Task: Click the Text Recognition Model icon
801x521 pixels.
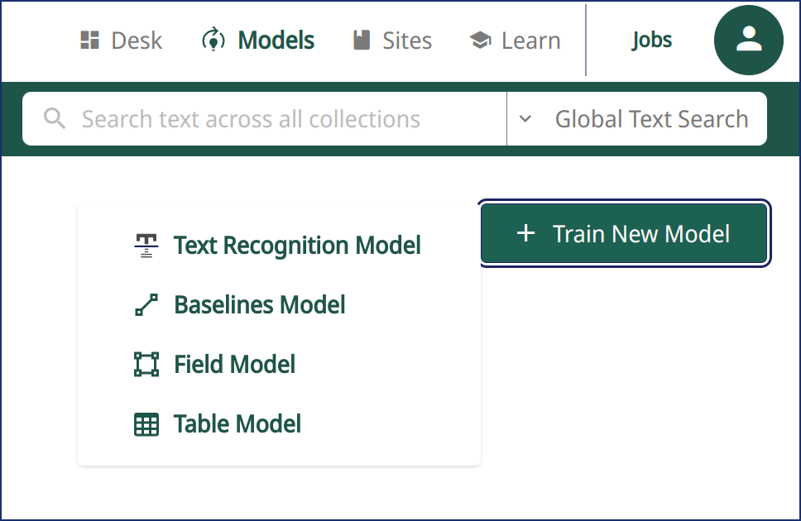Action: [146, 245]
